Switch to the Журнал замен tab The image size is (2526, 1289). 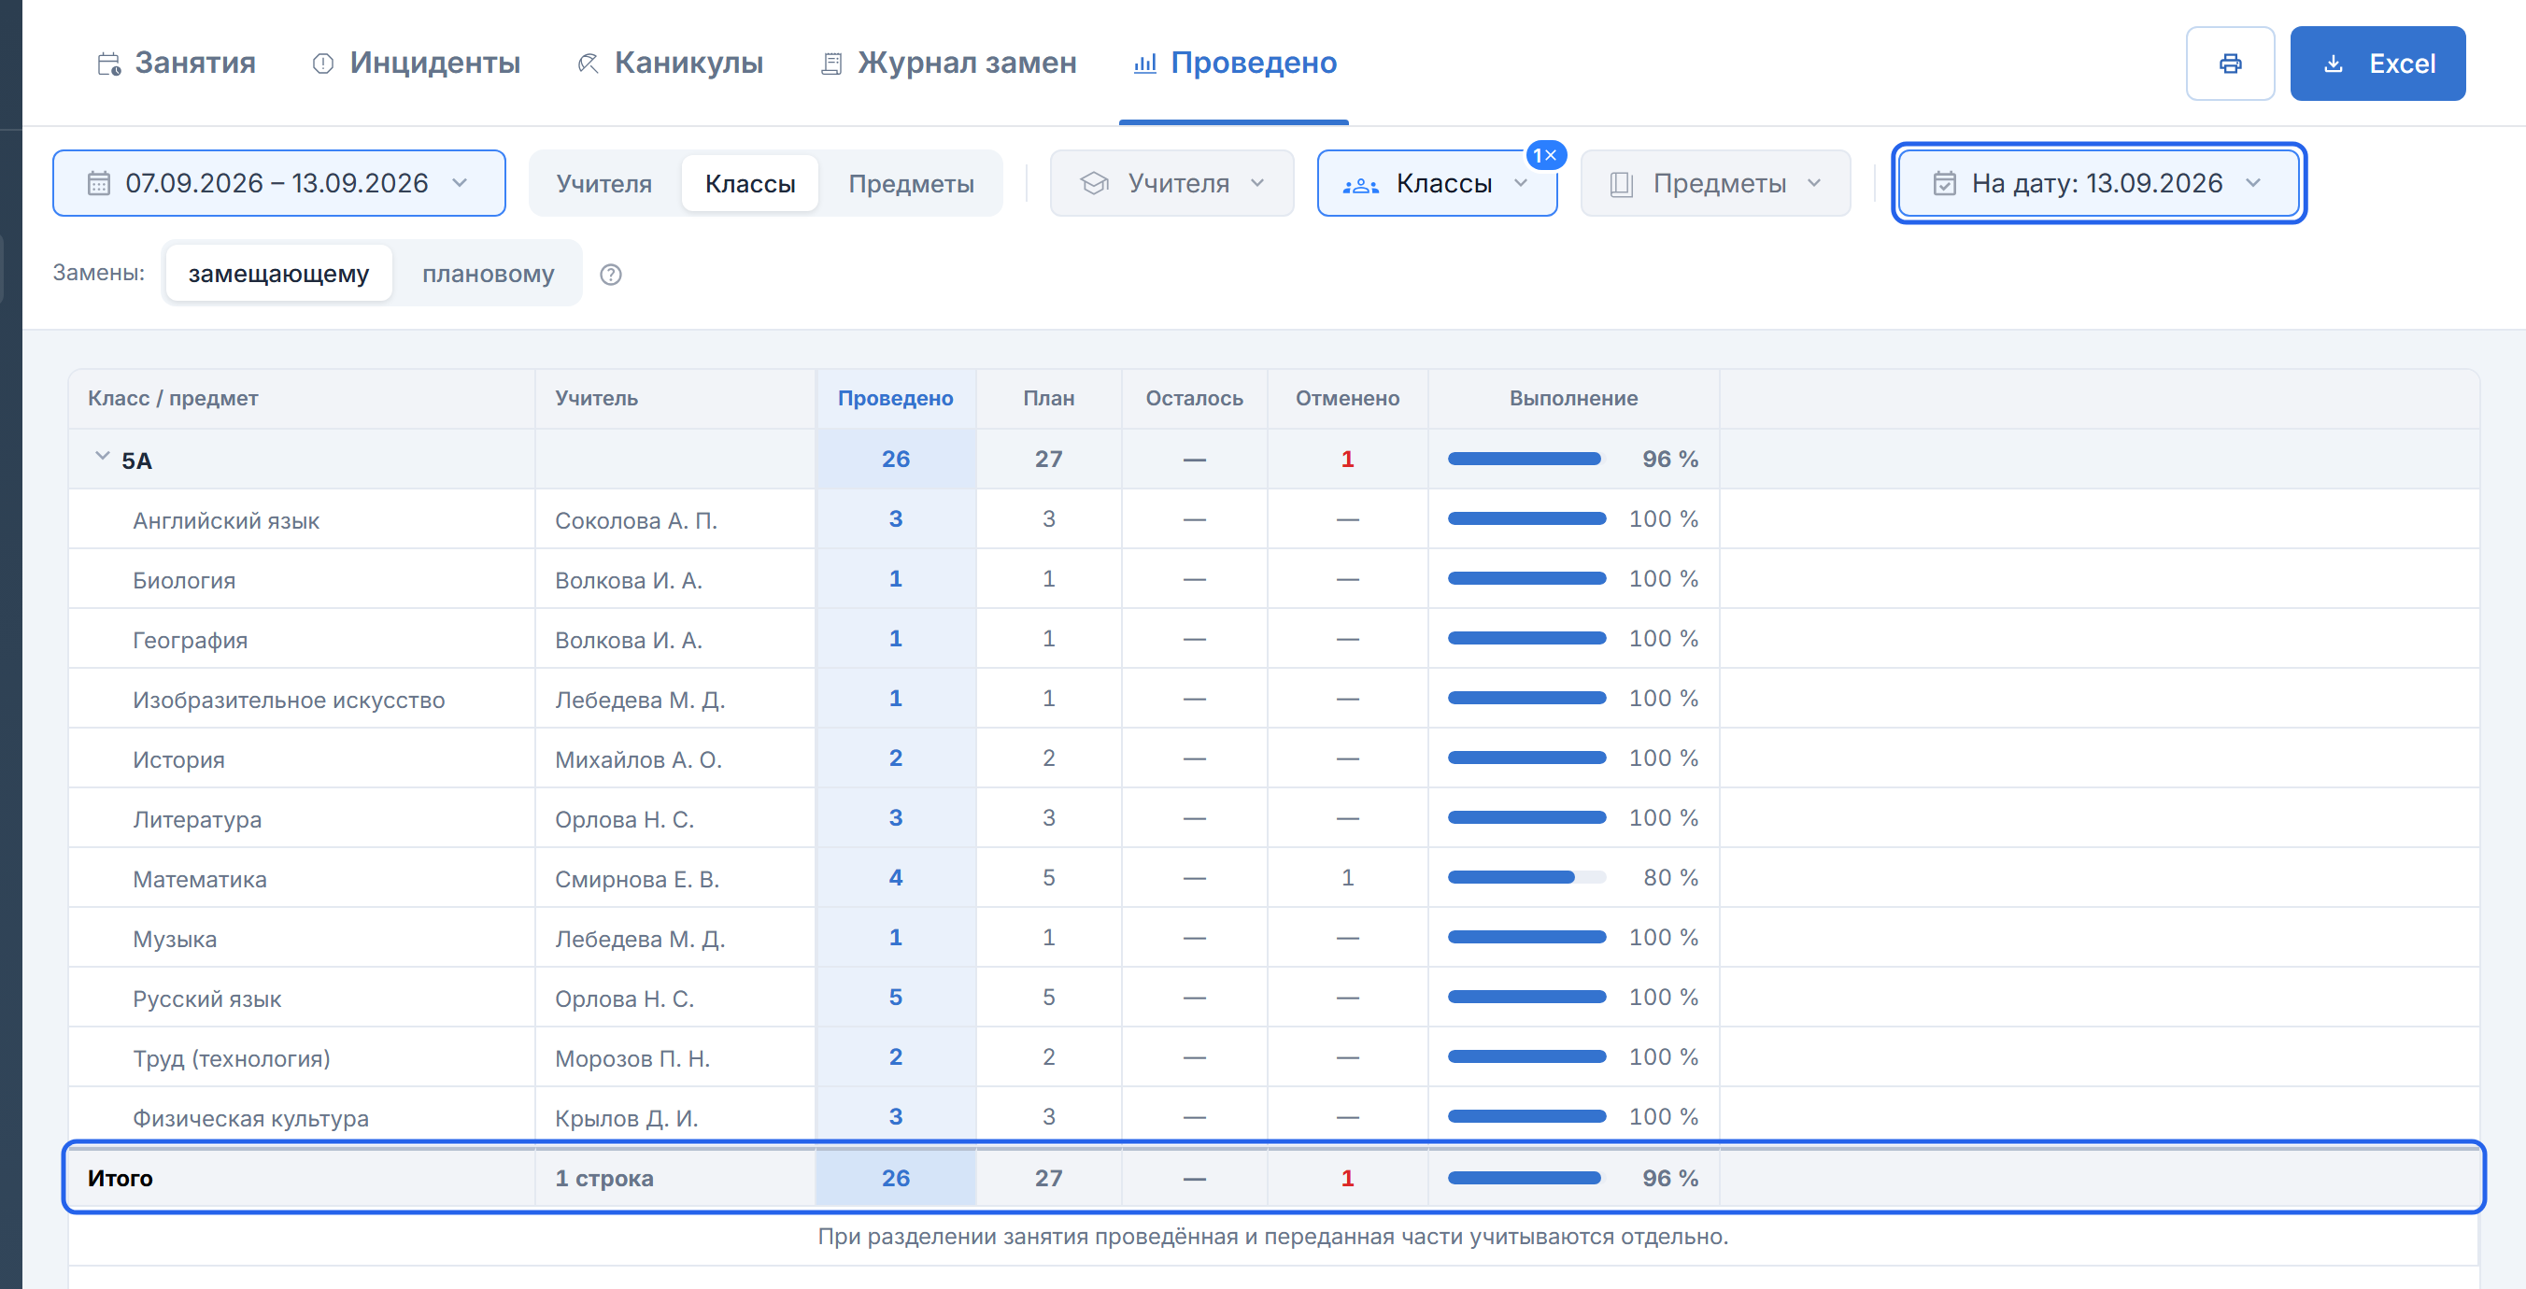[x=948, y=64]
